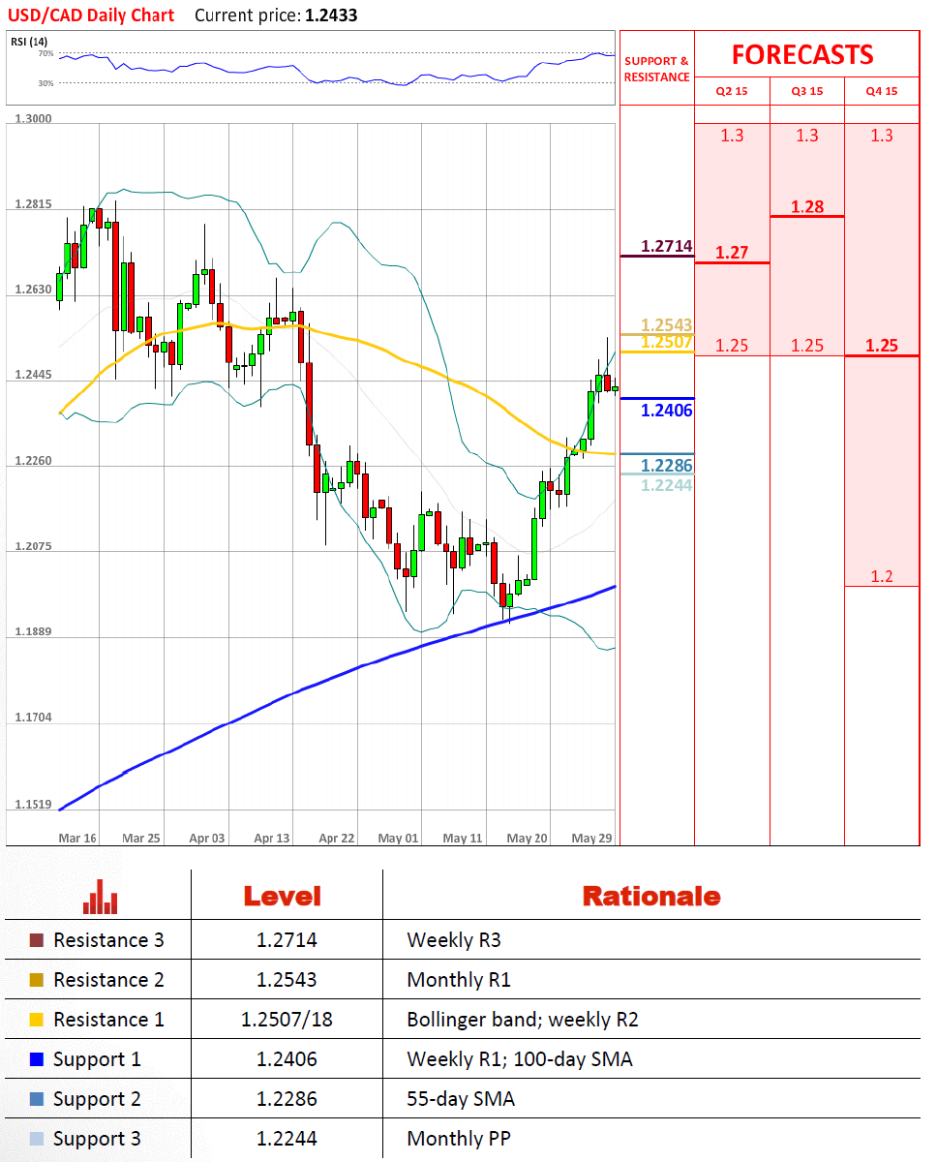This screenshot has width=937, height=1162.
Task: Click the red bar chart icon in table header
Action: click(x=101, y=897)
